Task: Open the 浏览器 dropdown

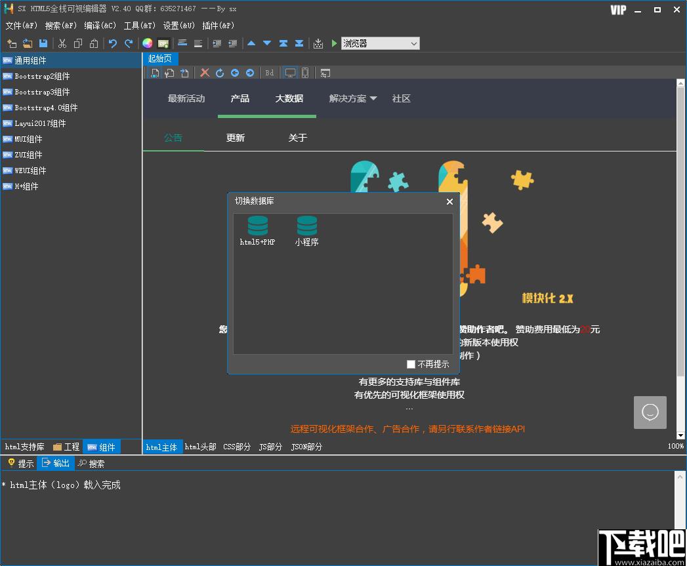Action: click(381, 43)
